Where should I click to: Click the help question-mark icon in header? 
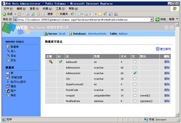pos(166,27)
